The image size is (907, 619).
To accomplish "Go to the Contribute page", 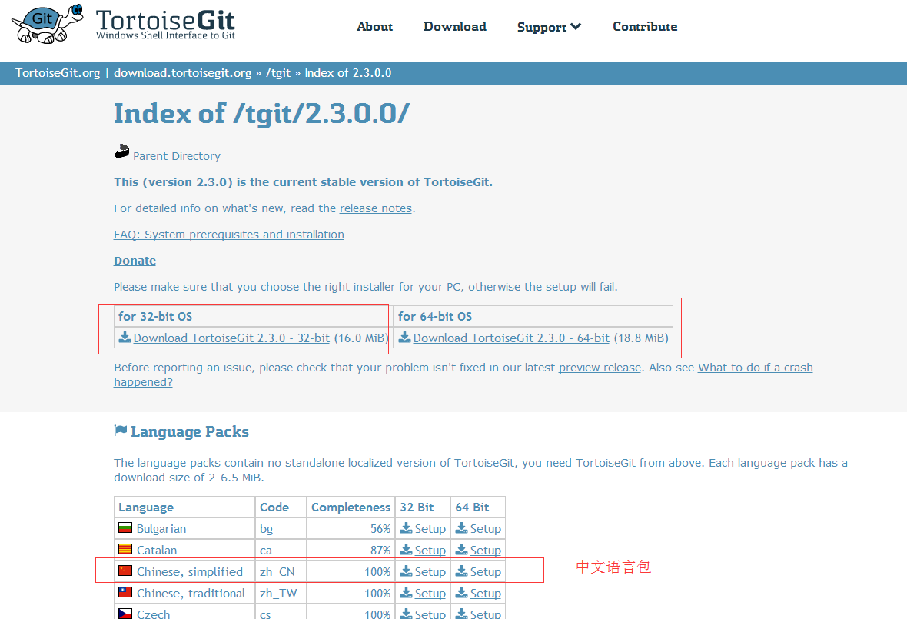I will (645, 26).
